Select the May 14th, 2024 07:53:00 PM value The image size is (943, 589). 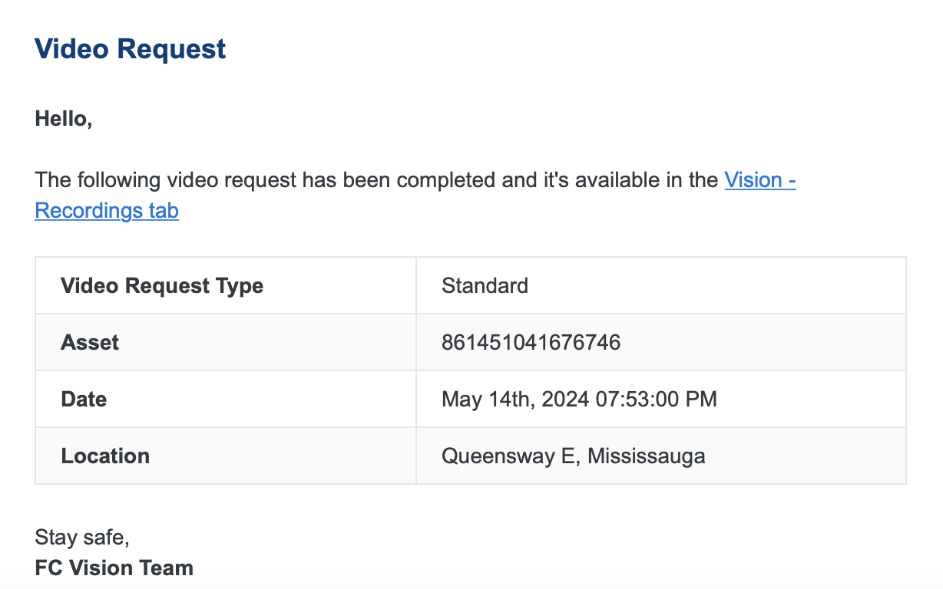579,400
